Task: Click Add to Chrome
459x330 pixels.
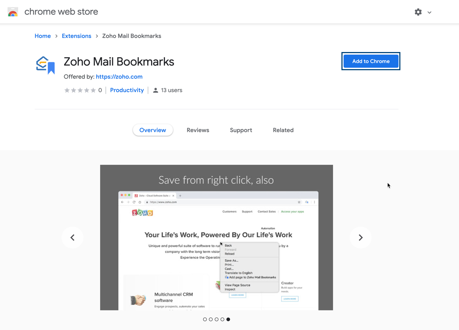Action: click(x=371, y=61)
